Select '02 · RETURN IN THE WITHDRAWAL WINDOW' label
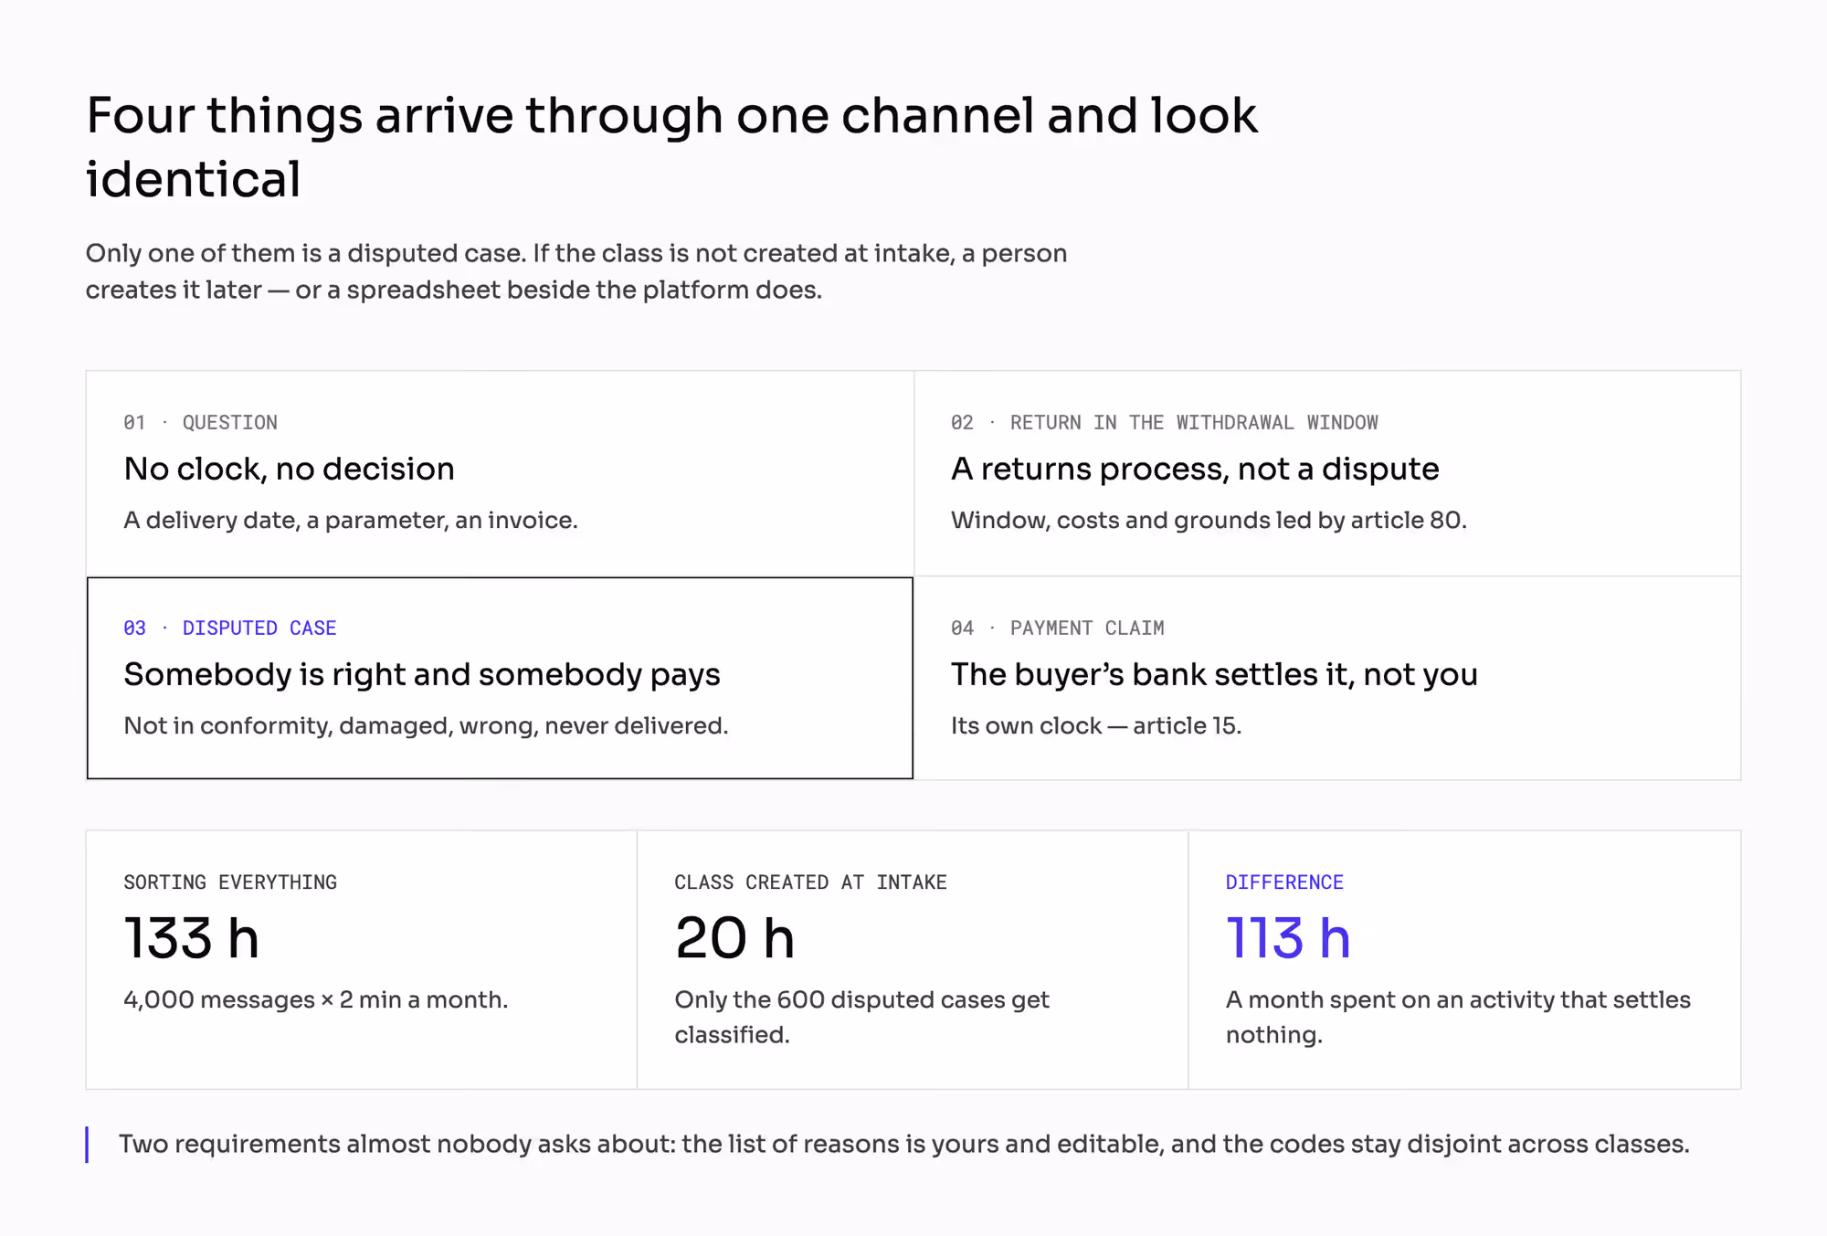The height and width of the screenshot is (1236, 1827). [x=1164, y=422]
